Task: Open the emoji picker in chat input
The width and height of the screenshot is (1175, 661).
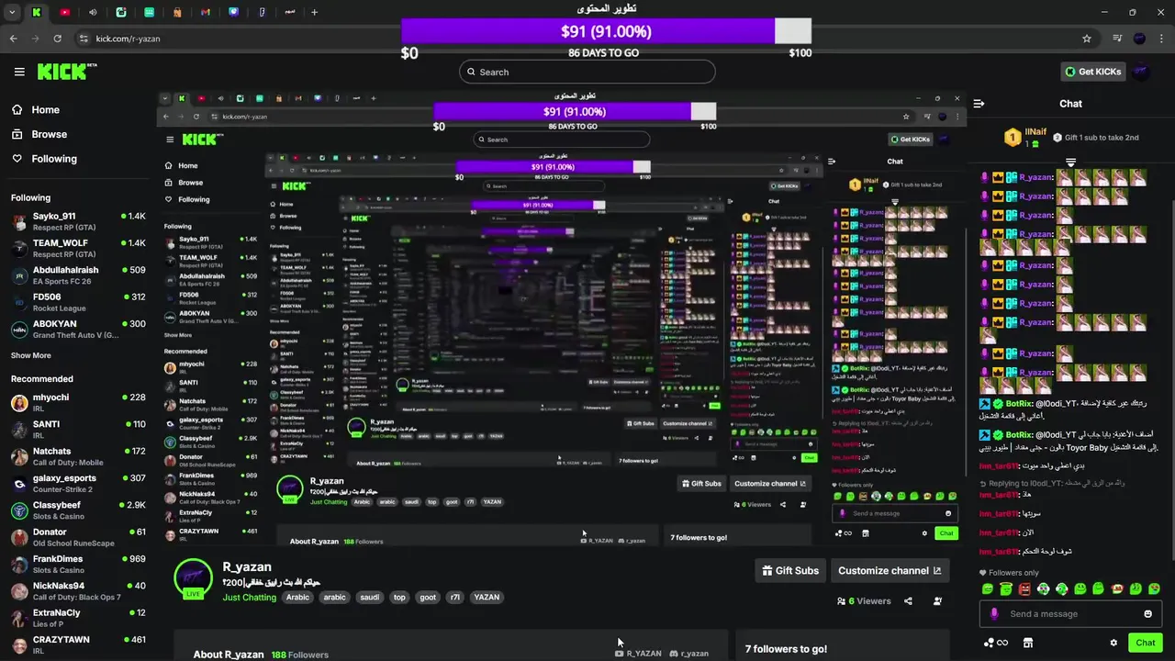Action: [x=1147, y=614]
